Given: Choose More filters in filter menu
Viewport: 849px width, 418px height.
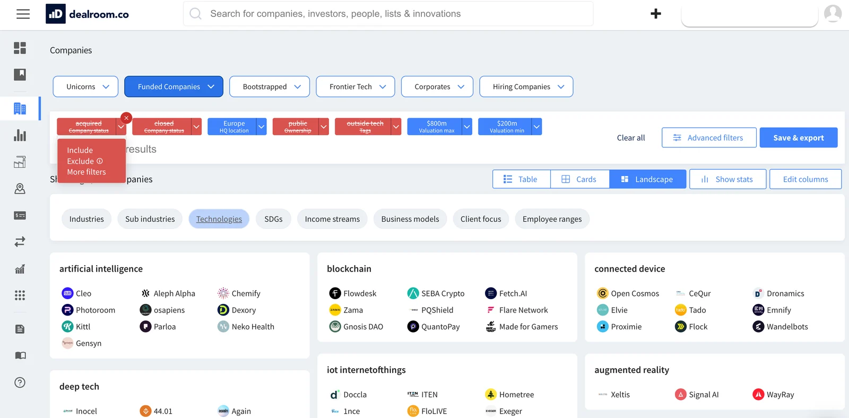Looking at the screenshot, I should pyautogui.click(x=86, y=172).
